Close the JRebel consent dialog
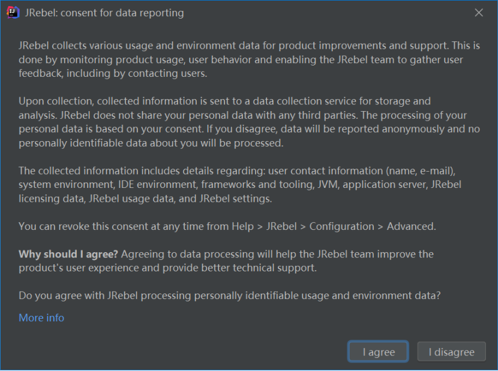 click(x=479, y=13)
